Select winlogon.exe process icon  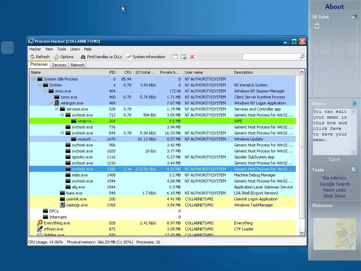click(x=57, y=103)
